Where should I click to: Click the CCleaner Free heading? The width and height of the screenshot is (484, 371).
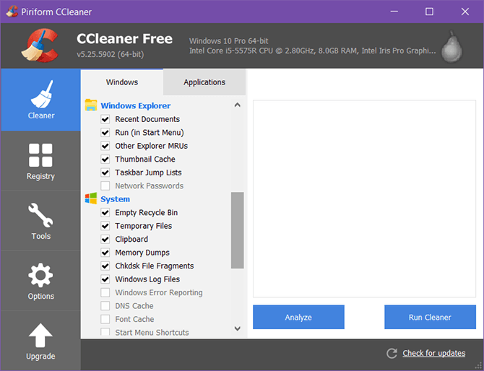tap(124, 38)
